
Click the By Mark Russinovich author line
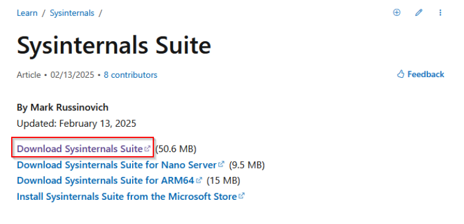click(x=62, y=107)
